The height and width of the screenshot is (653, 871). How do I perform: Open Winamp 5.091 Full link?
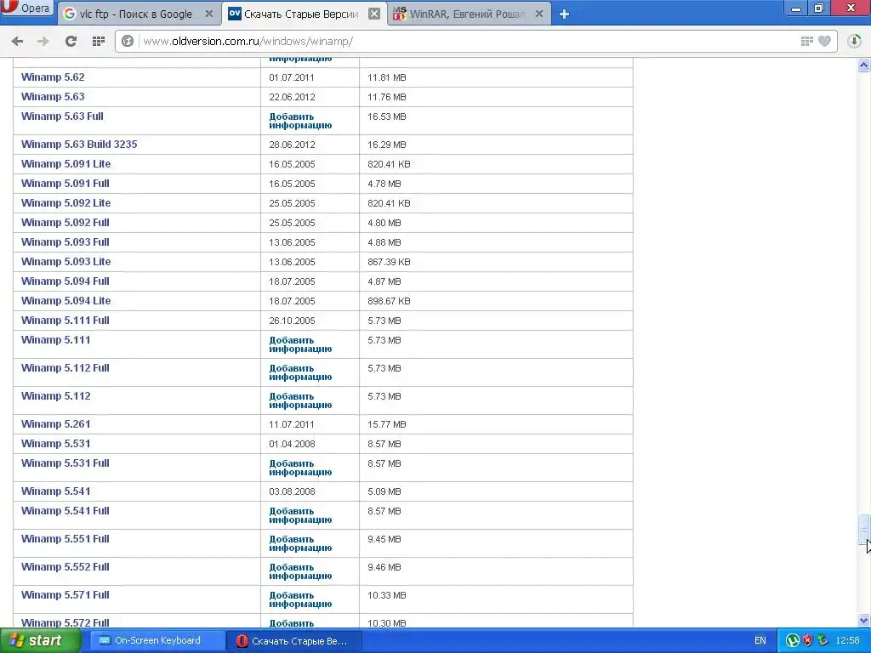click(x=65, y=184)
